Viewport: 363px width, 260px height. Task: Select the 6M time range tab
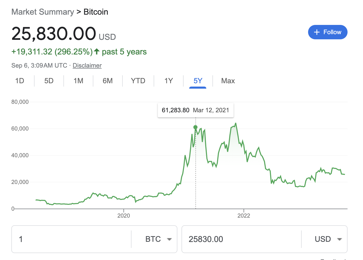(108, 81)
